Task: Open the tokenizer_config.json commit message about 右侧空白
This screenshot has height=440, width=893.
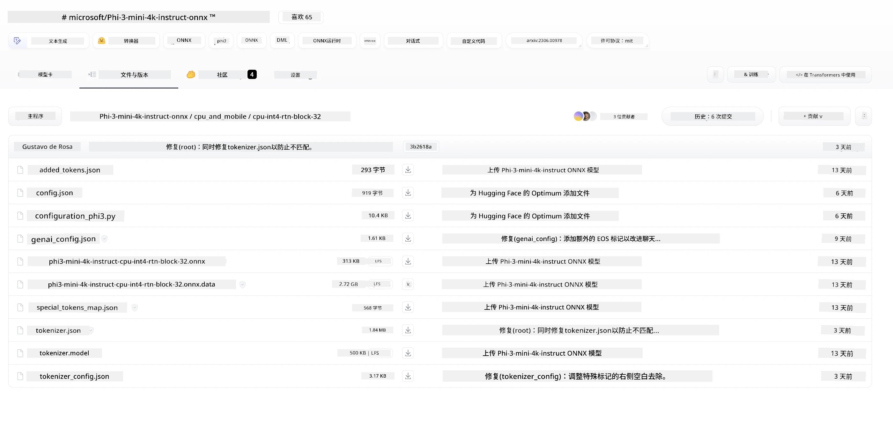Action: (x=577, y=376)
